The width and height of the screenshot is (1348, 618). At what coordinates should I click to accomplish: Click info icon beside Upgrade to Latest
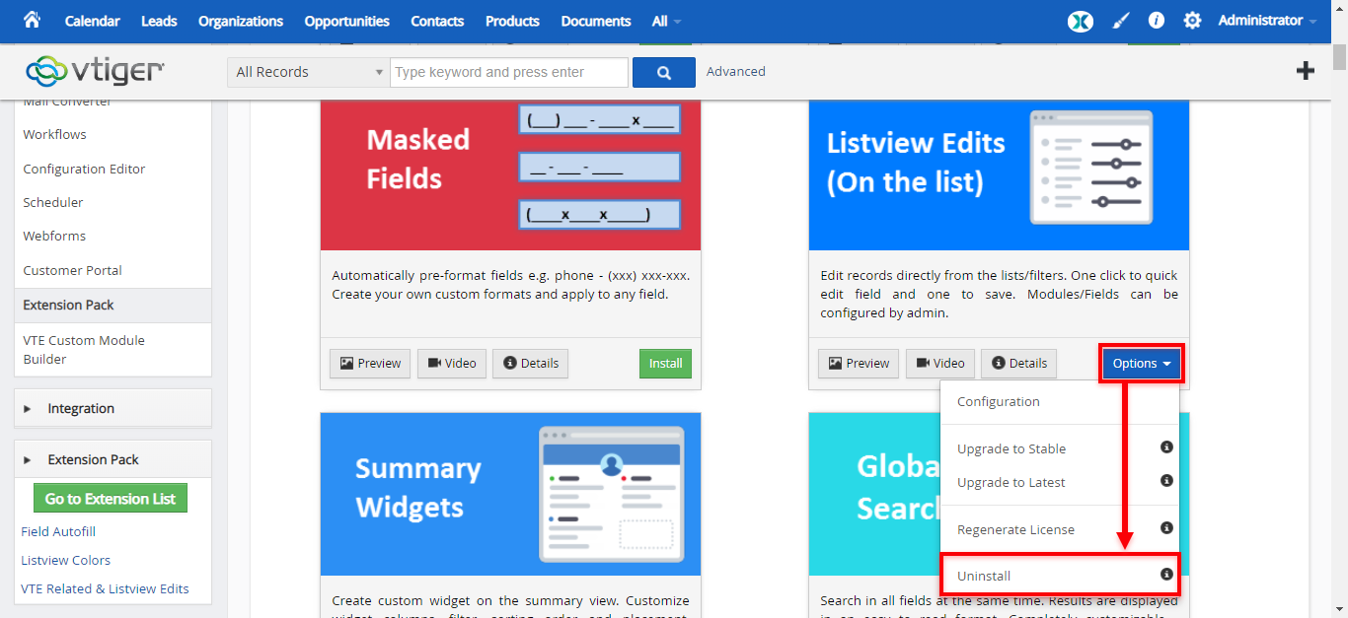[1166, 481]
